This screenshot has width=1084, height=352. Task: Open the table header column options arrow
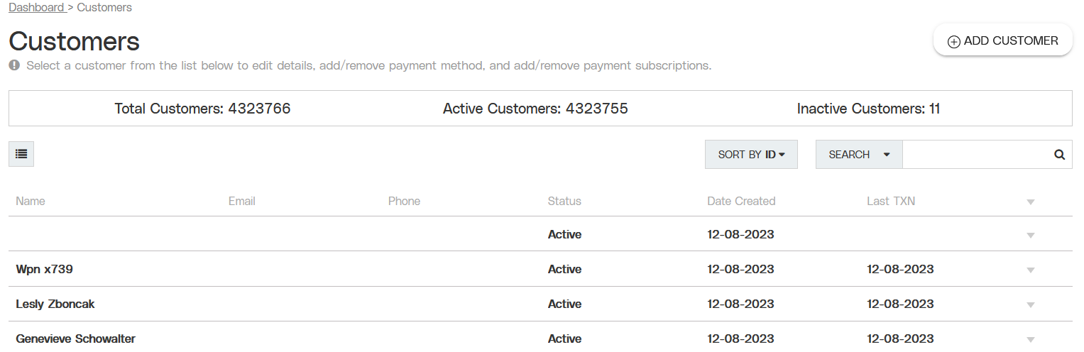[x=1031, y=202]
